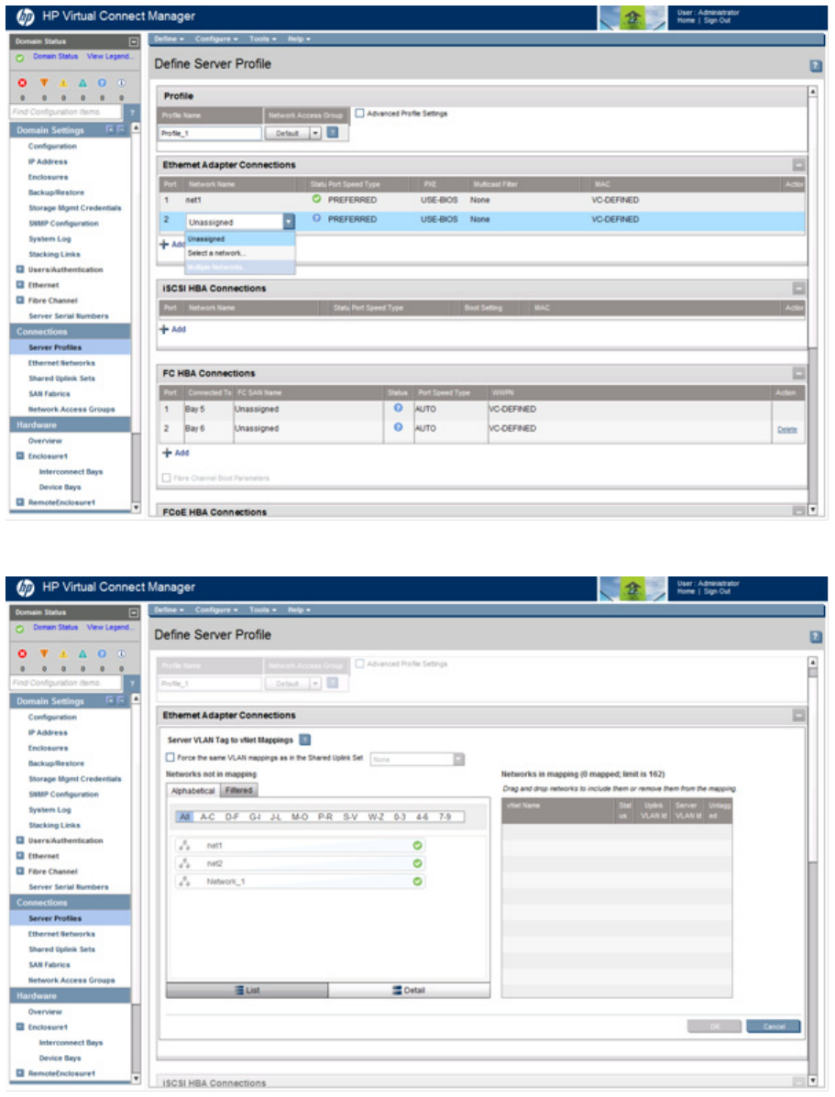Switch to List view button
Screen dimensions: 835x1097
pyautogui.click(x=247, y=990)
